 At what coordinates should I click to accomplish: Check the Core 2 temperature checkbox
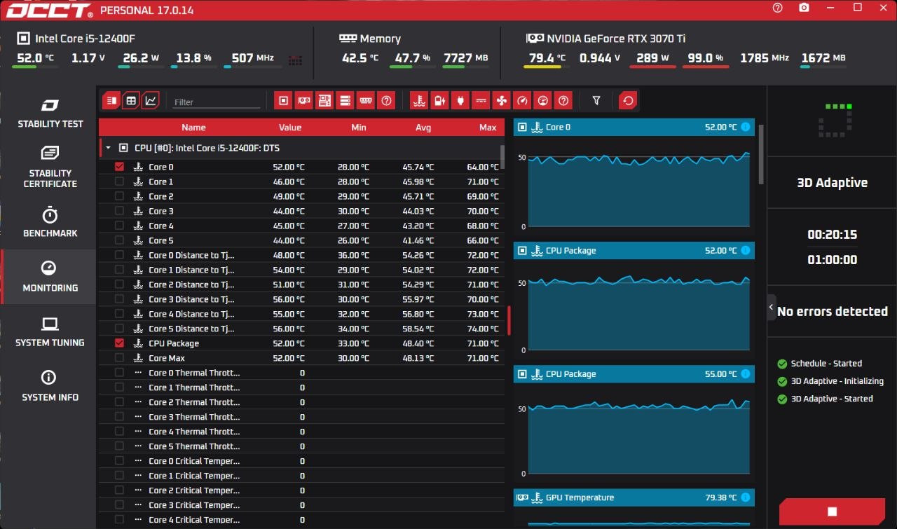[119, 196]
